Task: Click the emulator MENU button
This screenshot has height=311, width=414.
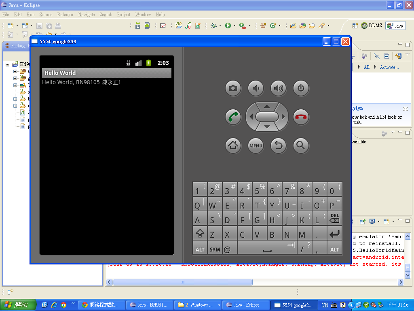Action: (x=256, y=145)
